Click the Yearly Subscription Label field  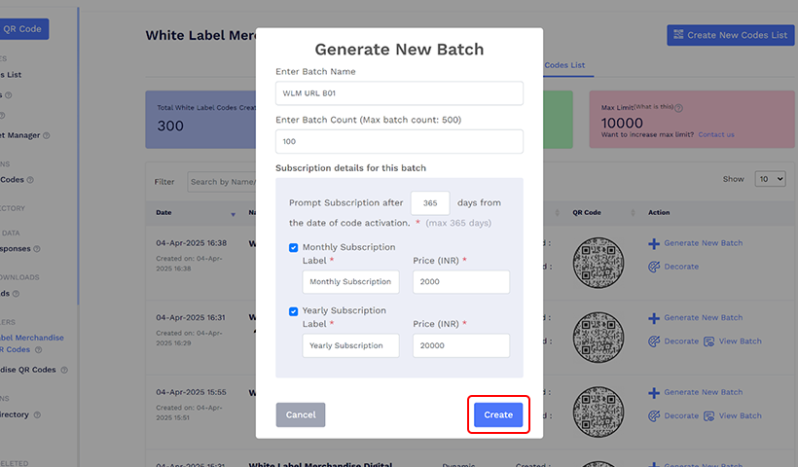tap(350, 345)
